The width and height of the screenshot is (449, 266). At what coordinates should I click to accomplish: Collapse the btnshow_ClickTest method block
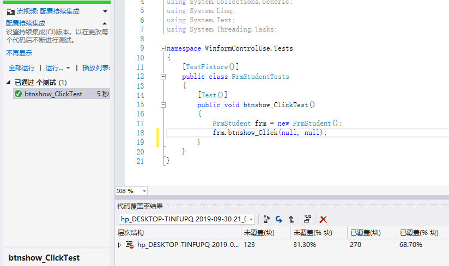[x=163, y=105]
